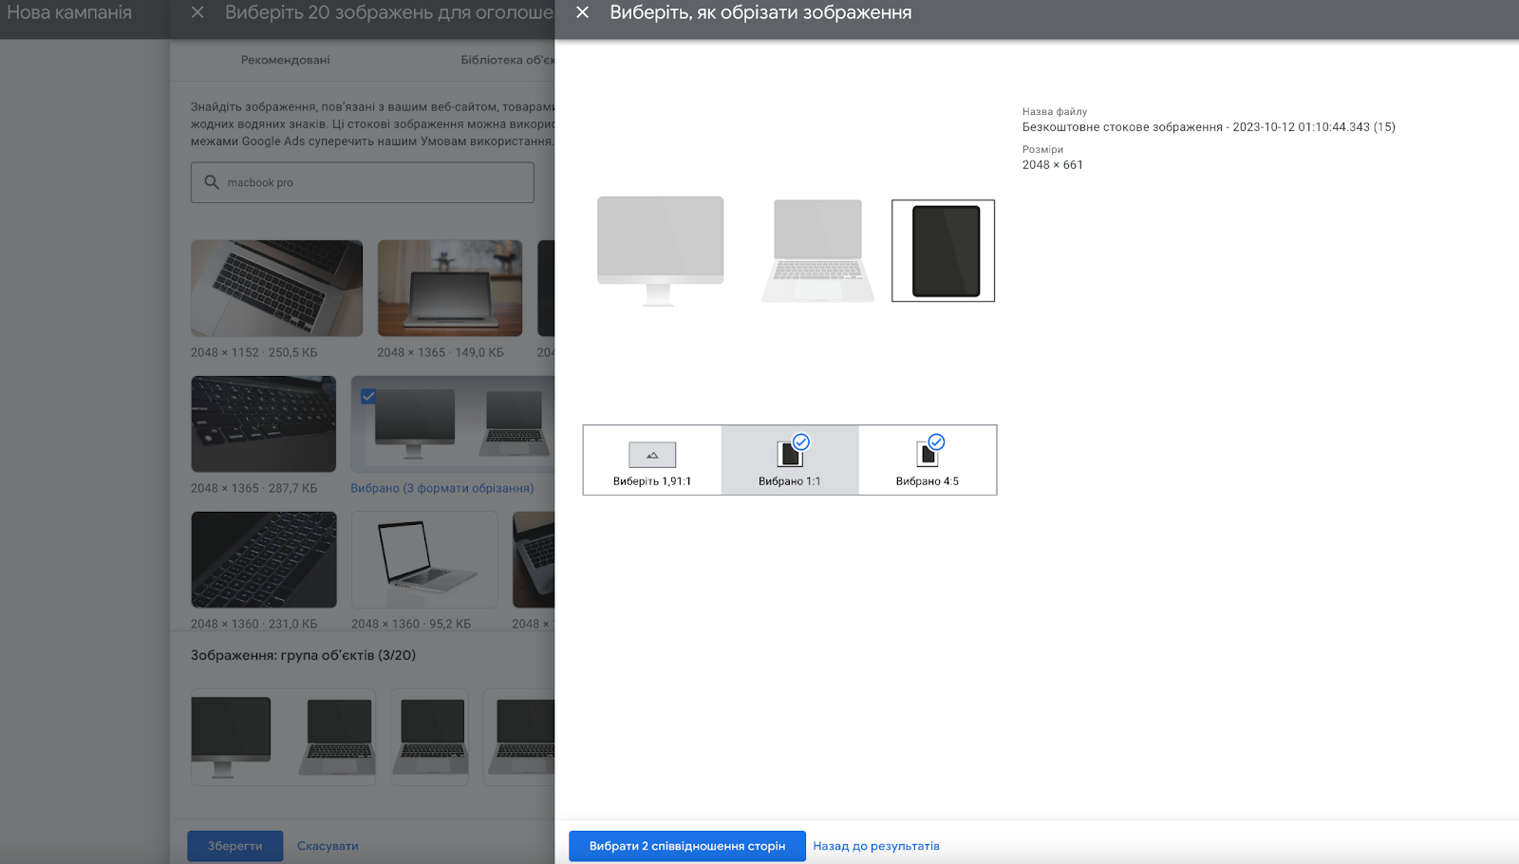Untick the selected monitor image checkbox
Viewport: 1519px width, 864px height.
click(x=368, y=396)
